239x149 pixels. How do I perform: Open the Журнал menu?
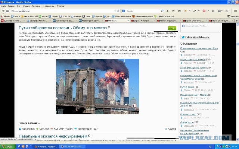(26, 6)
